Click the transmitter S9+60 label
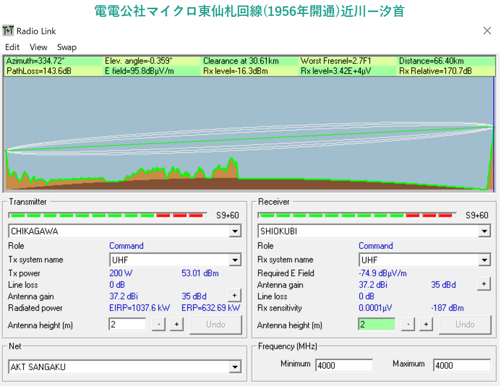 click(227, 216)
